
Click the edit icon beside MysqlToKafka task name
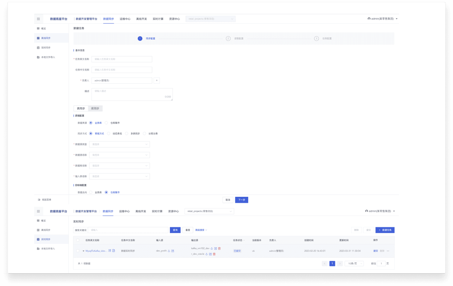pyautogui.click(x=110, y=251)
